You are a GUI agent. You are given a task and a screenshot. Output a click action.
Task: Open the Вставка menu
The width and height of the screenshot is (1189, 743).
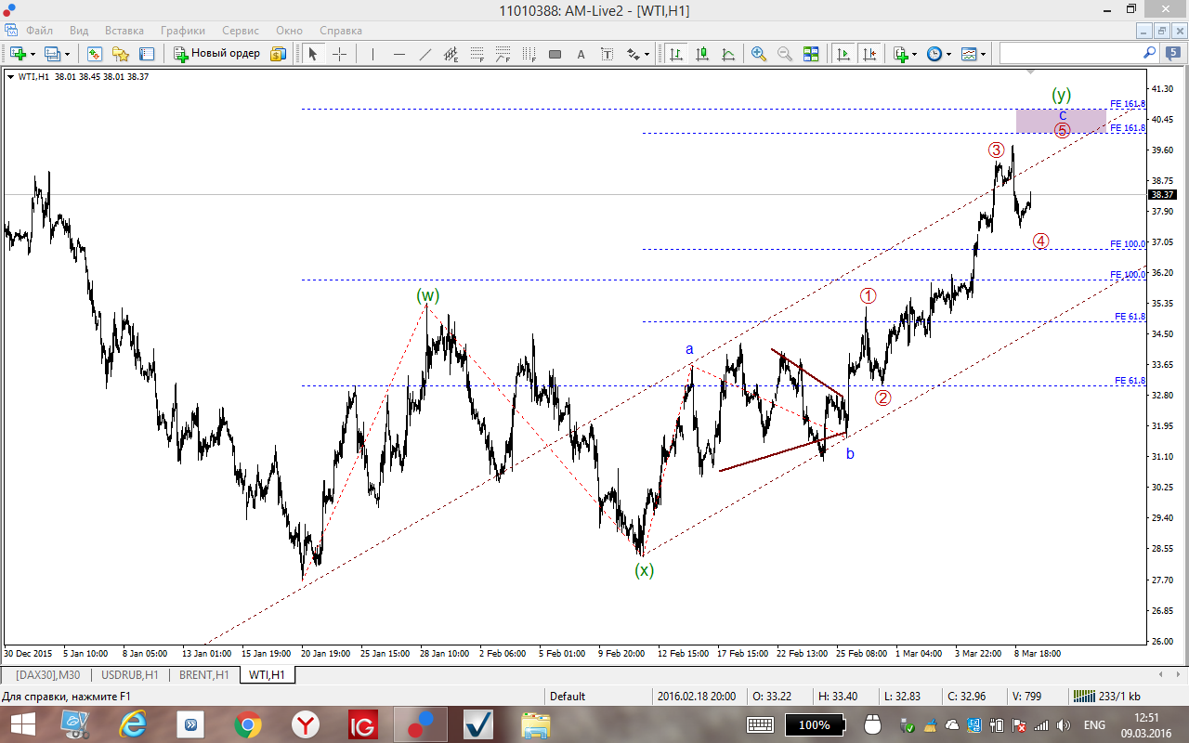[124, 31]
